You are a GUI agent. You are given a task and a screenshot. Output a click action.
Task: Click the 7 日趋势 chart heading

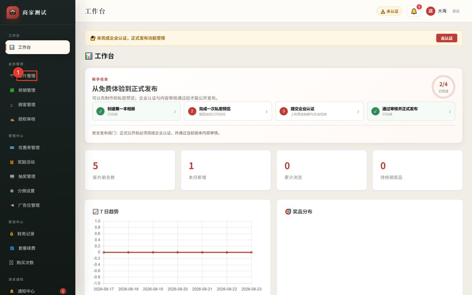coord(106,211)
